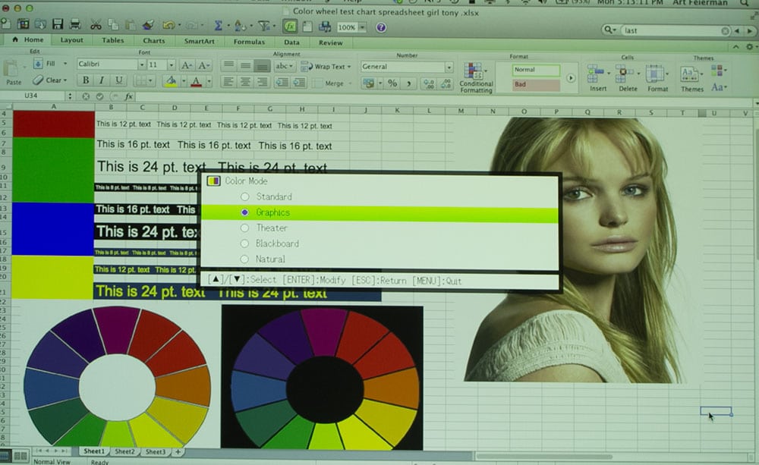This screenshot has width=759, height=465.
Task: Click the Print icon in the toolbar
Action: [x=75, y=24]
